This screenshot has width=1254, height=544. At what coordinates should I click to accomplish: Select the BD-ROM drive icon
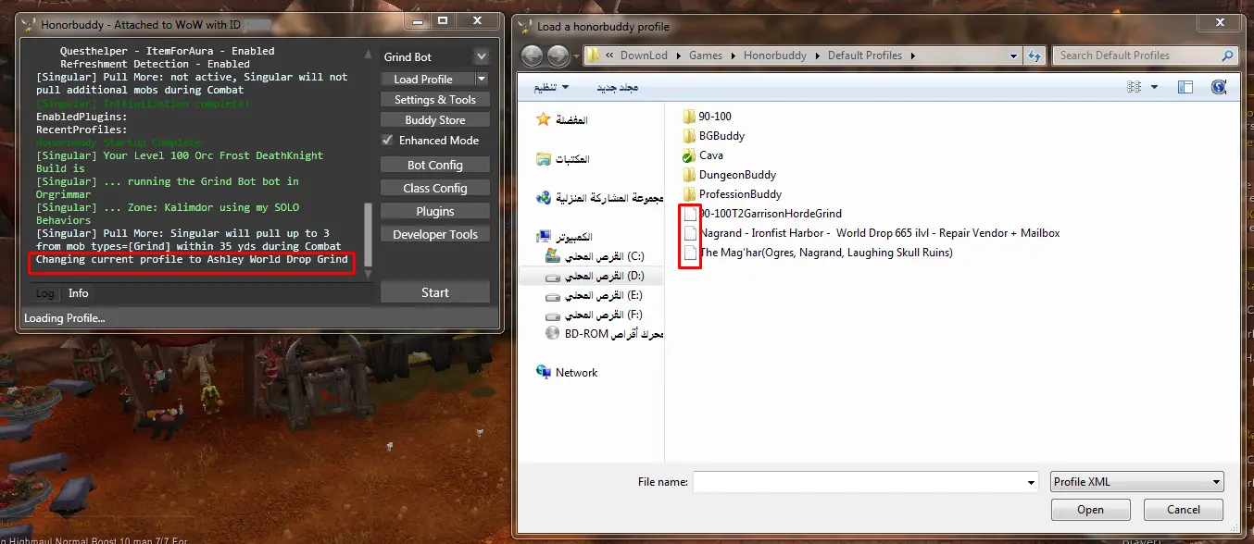tap(553, 334)
